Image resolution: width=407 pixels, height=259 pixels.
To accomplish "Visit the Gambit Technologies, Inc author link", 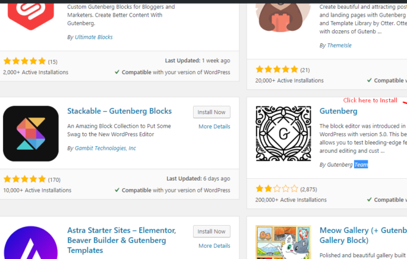I will point(105,148).
